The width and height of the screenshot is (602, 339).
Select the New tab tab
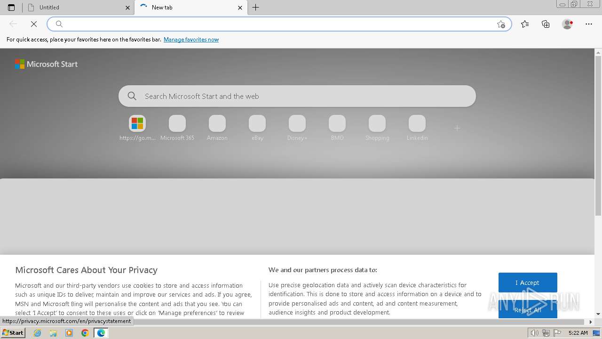pos(191,8)
